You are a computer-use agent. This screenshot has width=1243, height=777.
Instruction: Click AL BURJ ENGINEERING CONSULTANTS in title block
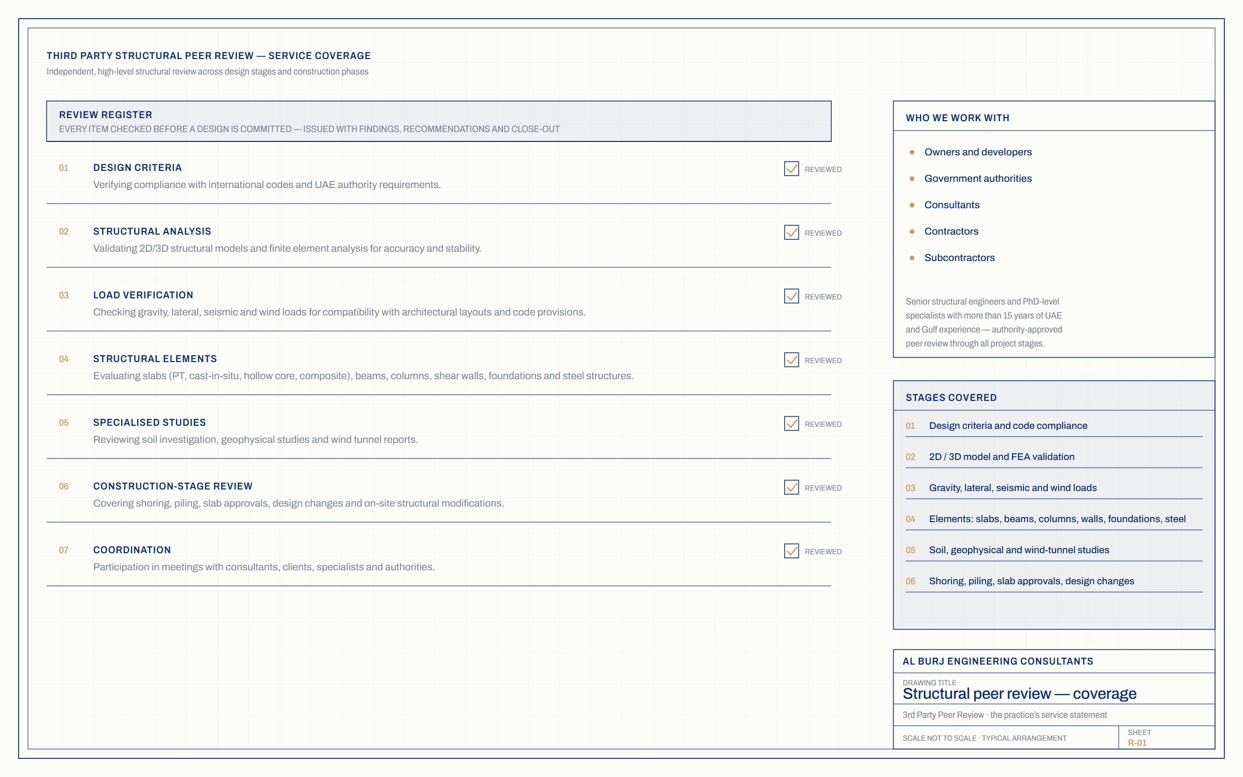998,661
